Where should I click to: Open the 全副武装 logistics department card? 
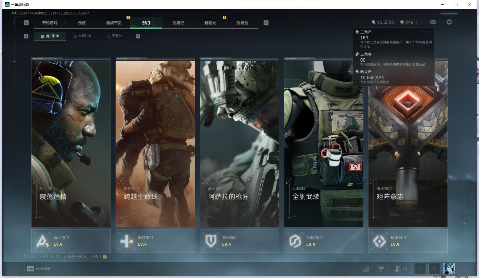point(324,144)
